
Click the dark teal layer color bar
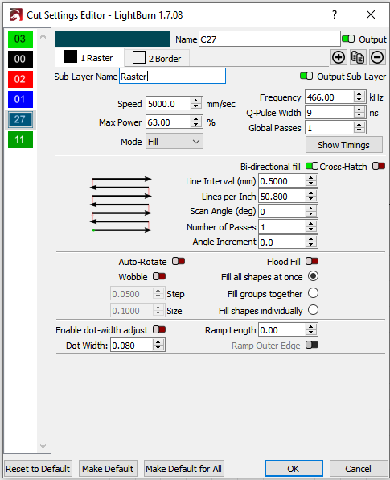(112, 39)
